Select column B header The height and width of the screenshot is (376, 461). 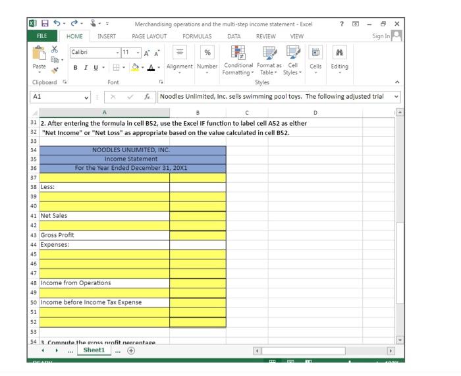(x=198, y=113)
